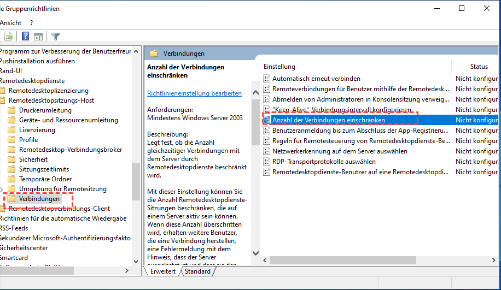
Task: Click the filter funnel toolbar icon
Action: (55, 37)
